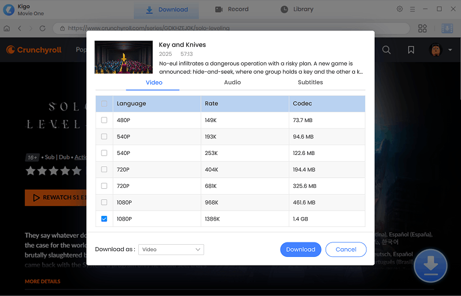This screenshot has height=296, width=461.
Task: Check the 540P 253K row checkbox
Action: (x=104, y=153)
